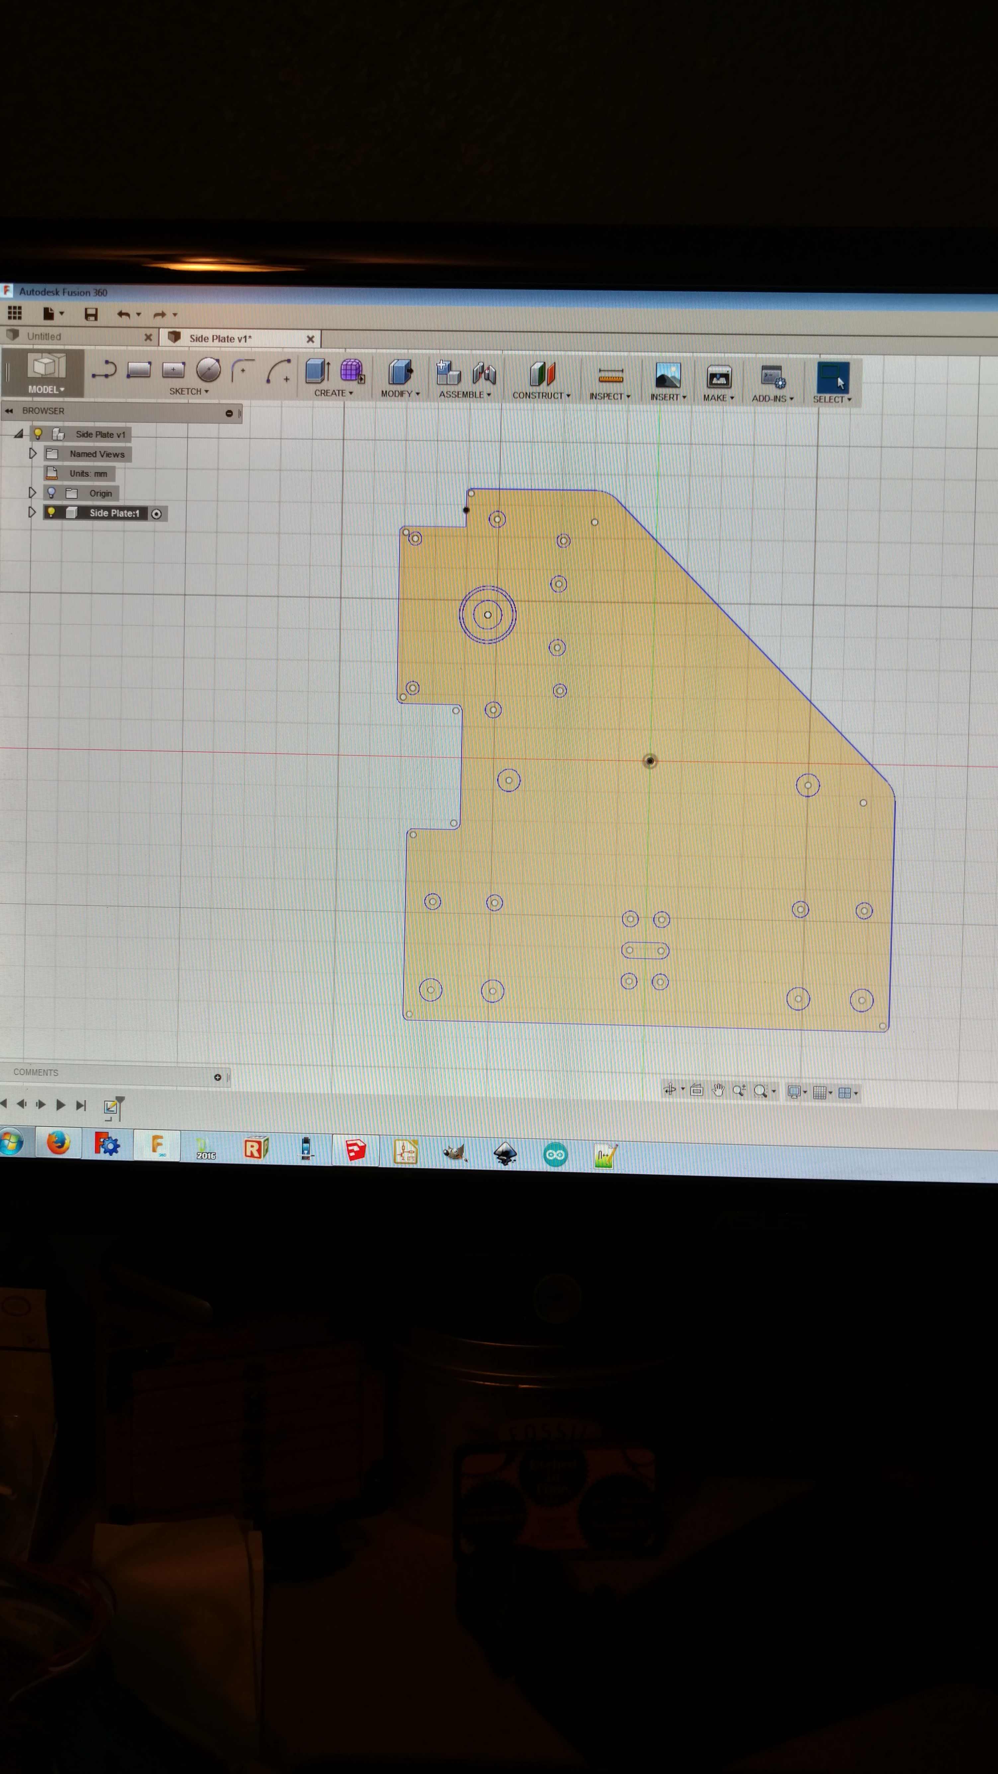Image resolution: width=998 pixels, height=1774 pixels.
Task: Click timeline skip to end button
Action: point(81,1105)
